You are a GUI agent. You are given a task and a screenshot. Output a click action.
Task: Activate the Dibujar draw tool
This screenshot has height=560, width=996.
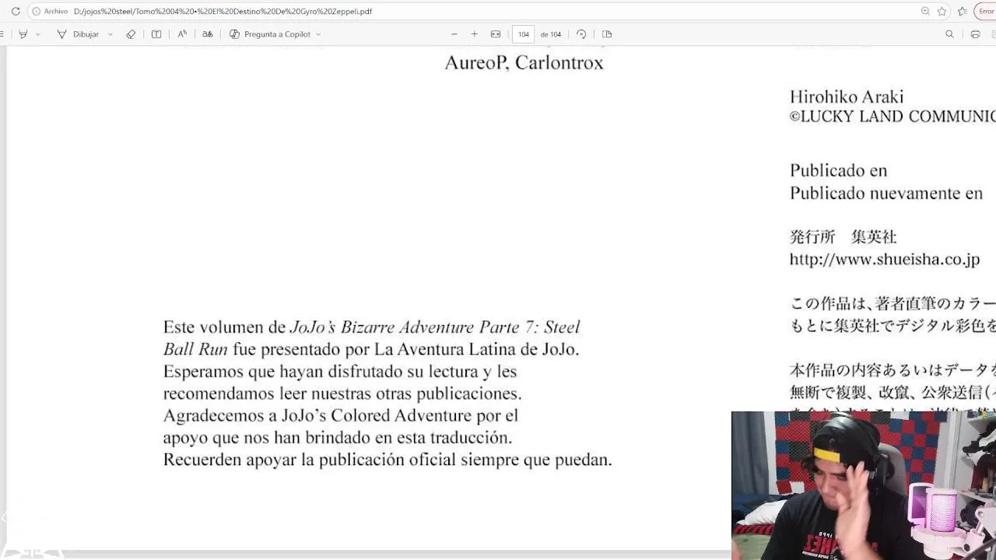79,34
